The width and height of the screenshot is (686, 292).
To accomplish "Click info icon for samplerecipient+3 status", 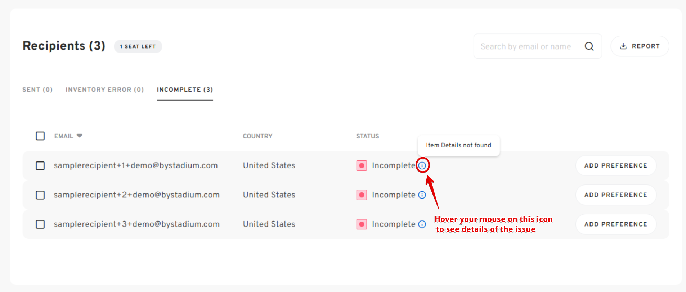I will (x=422, y=224).
